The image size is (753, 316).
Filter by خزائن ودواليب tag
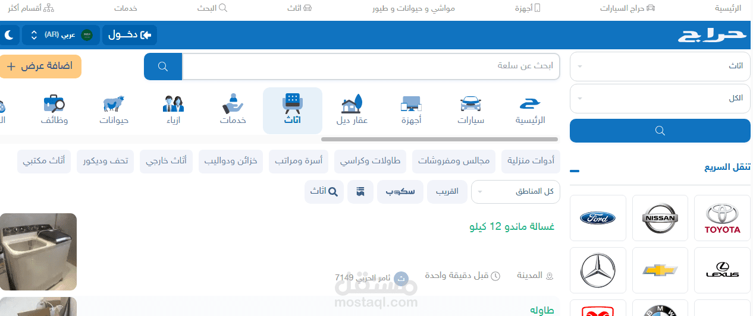(x=230, y=161)
